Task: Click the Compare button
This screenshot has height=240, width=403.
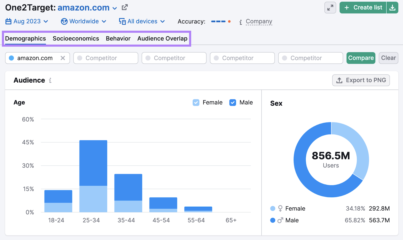Action: (361, 58)
